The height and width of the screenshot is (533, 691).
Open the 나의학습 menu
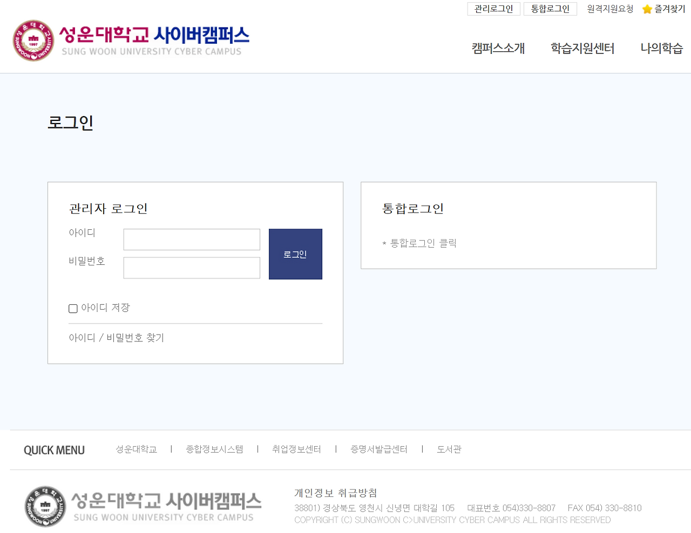[661, 48]
